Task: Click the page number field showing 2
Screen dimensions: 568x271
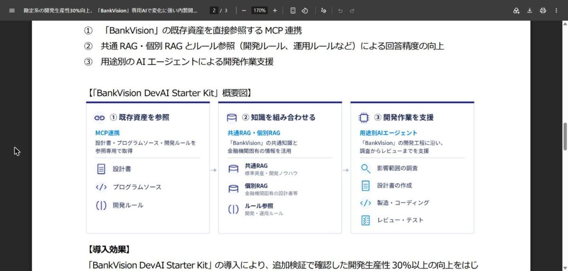Action: pyautogui.click(x=214, y=10)
